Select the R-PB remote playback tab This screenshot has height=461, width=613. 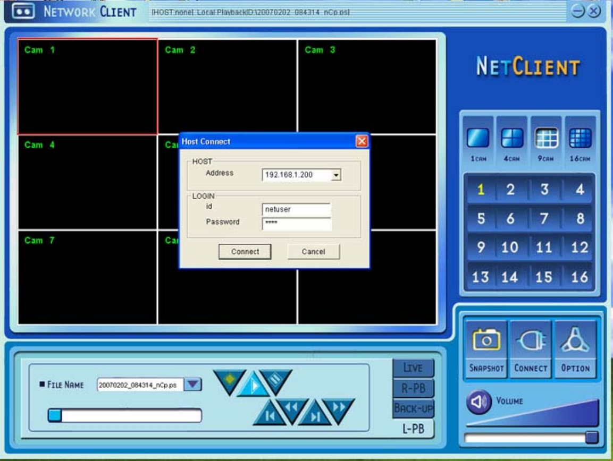413,388
